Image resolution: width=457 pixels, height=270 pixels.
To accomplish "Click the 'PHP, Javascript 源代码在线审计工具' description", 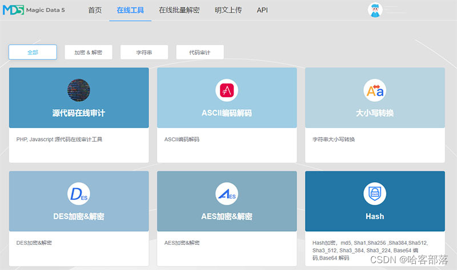I will click(59, 140).
